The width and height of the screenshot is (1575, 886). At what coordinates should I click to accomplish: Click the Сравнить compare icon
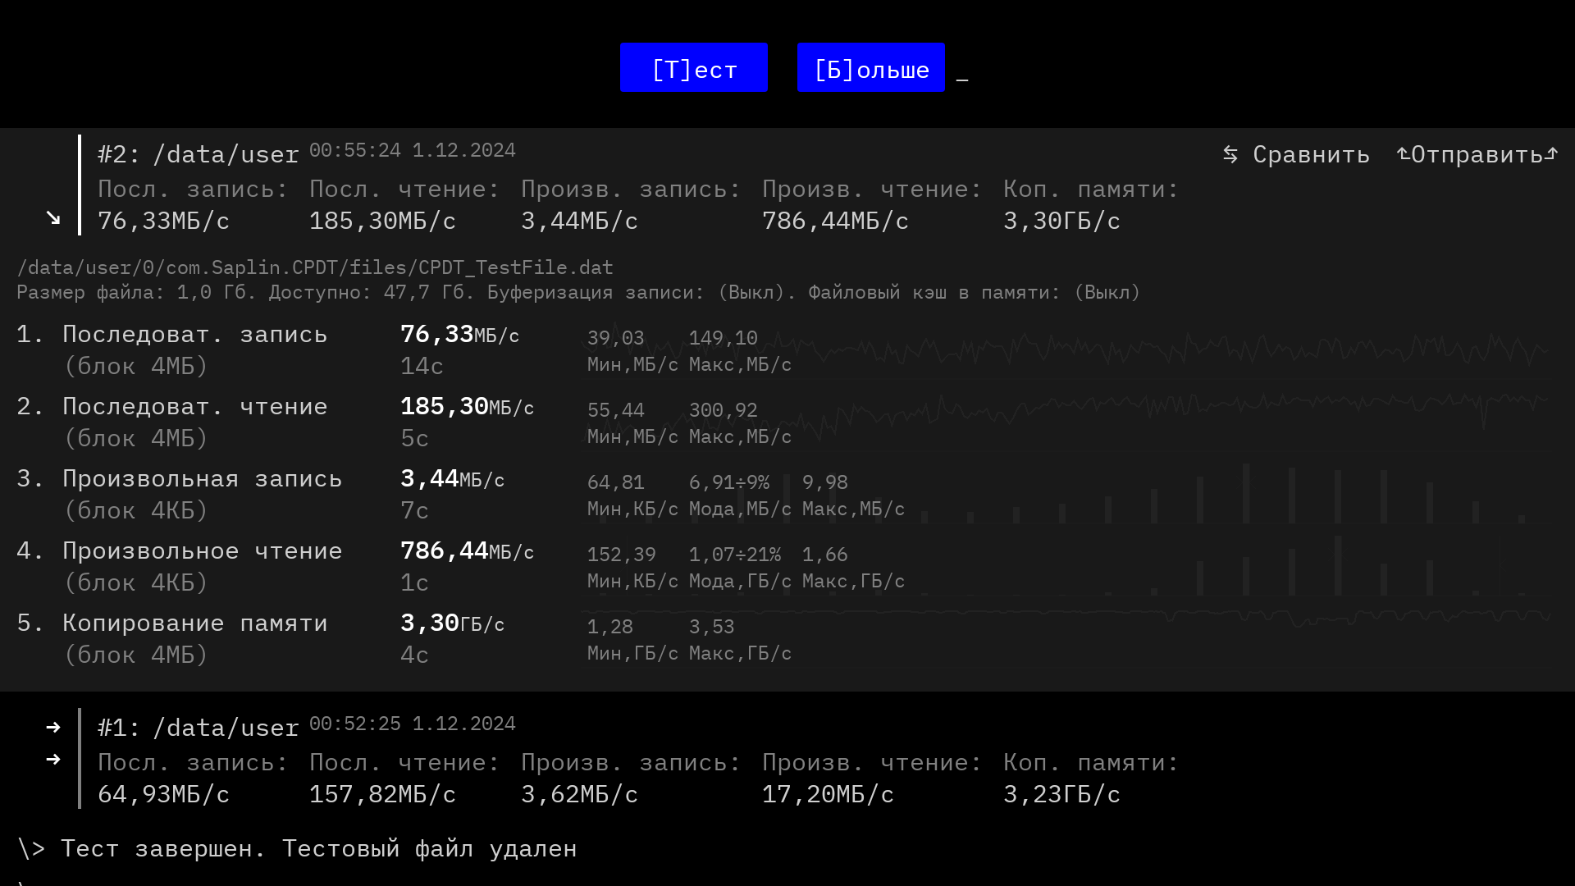click(x=1230, y=154)
